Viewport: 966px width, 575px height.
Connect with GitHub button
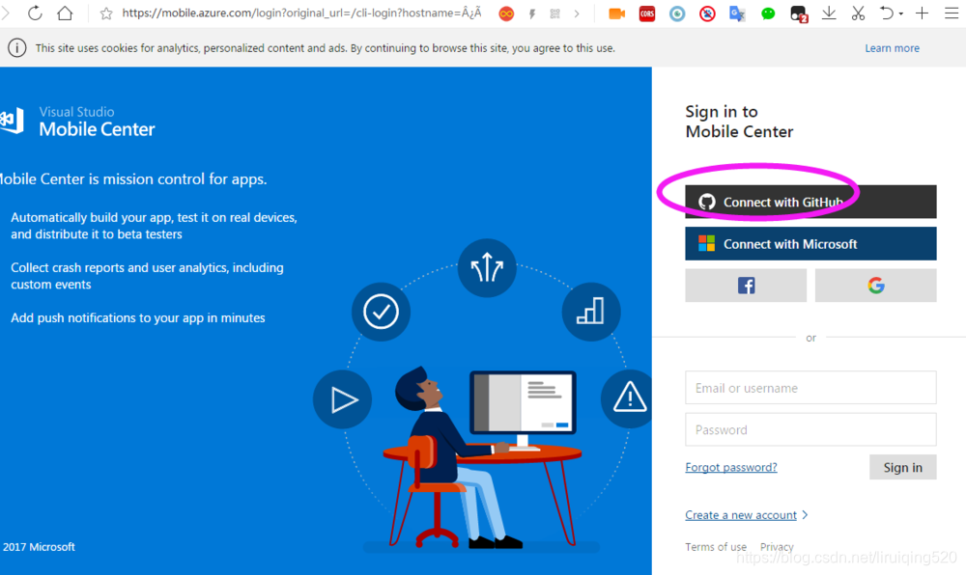coord(810,202)
